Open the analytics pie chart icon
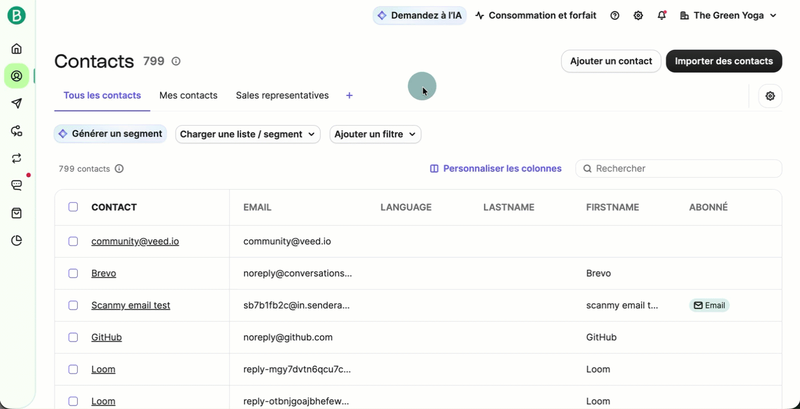Viewport: 800px width, 409px height. (x=17, y=240)
